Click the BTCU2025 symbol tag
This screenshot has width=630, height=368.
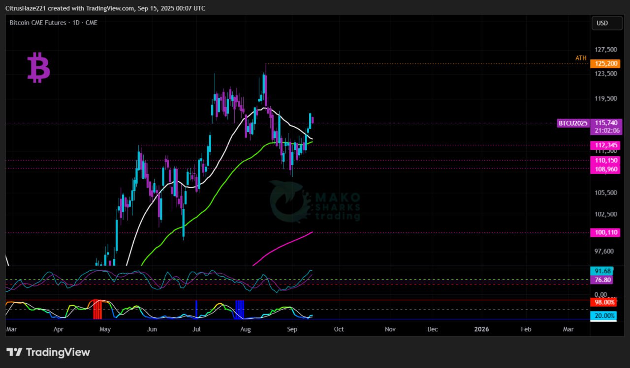pos(573,123)
